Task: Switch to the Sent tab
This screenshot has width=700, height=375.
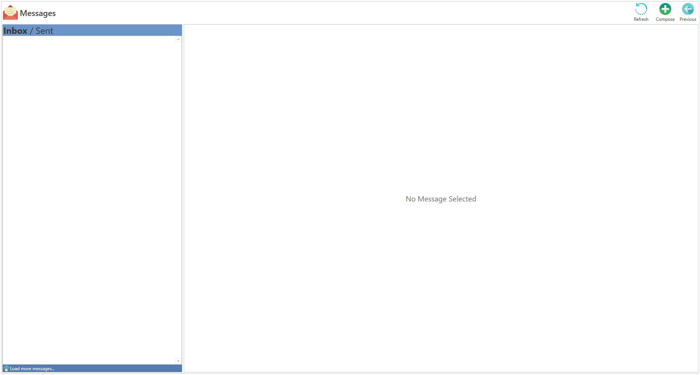Action: click(44, 31)
